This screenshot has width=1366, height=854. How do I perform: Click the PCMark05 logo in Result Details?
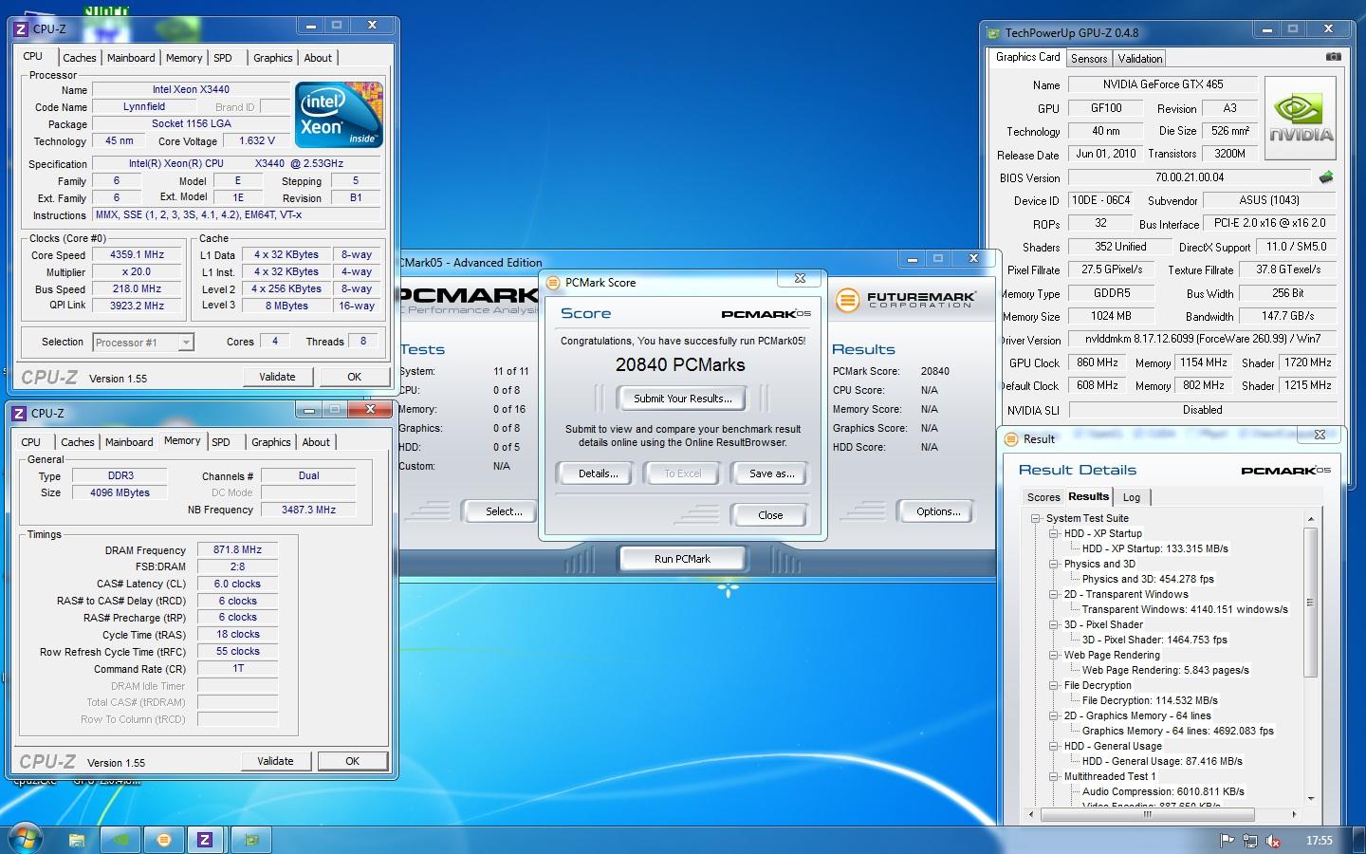point(1285,470)
